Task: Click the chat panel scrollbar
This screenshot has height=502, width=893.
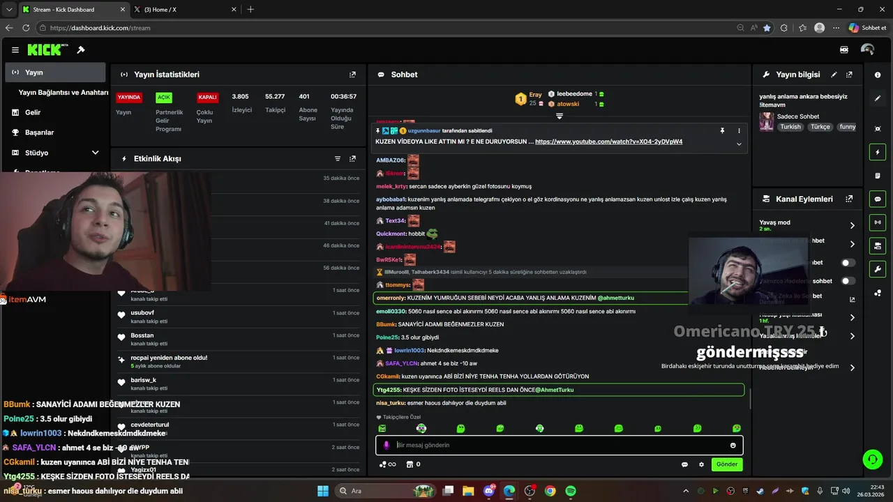Action: pos(750,397)
